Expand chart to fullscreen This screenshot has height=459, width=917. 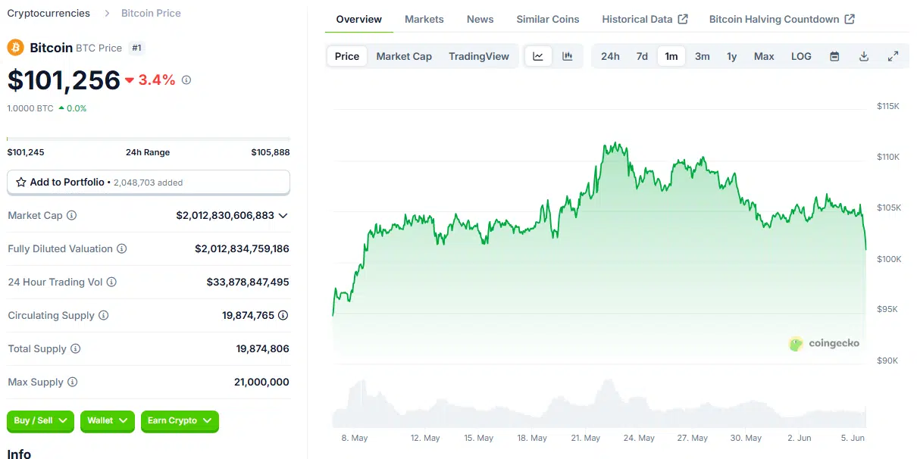point(893,56)
